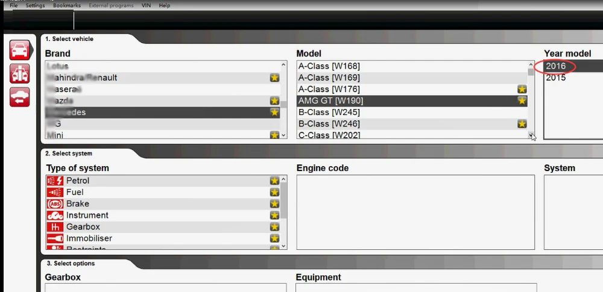The image size is (603, 292).
Task: Click Type of system scroll up arrow
Action: 284,179
